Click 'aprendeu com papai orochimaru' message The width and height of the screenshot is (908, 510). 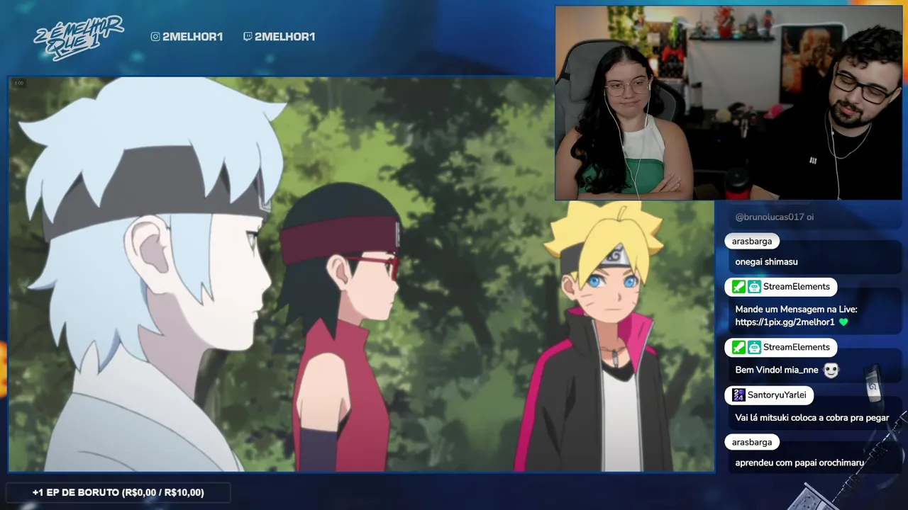[799, 463]
